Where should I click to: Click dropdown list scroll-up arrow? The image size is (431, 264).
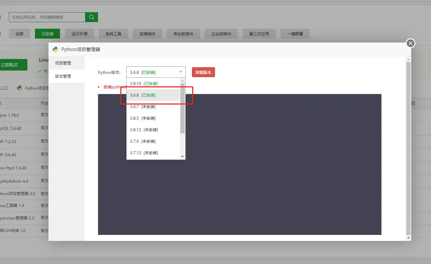183,81
